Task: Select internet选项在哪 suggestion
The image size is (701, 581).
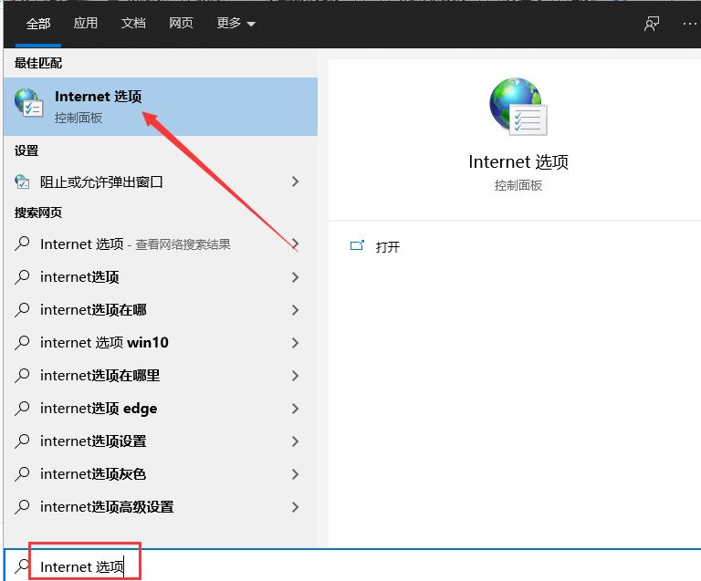Action: click(161, 310)
